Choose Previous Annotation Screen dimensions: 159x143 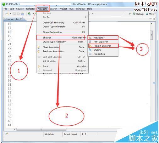click(x=63, y=51)
